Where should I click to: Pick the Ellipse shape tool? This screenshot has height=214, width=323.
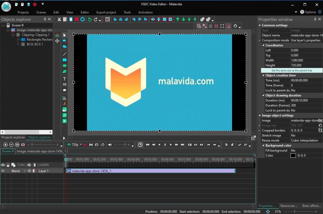(65, 66)
